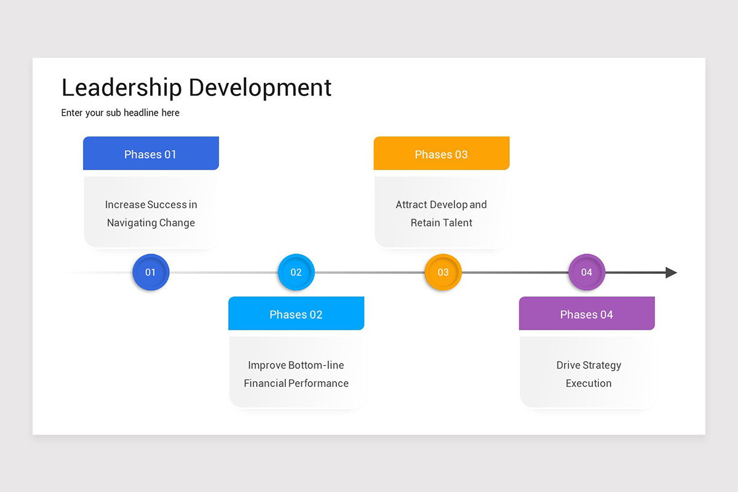
Task: Click the Phases 03 orange header banner
Action: click(x=441, y=153)
